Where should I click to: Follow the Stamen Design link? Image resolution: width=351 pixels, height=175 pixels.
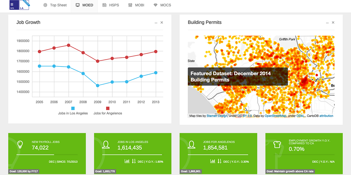[217, 116]
